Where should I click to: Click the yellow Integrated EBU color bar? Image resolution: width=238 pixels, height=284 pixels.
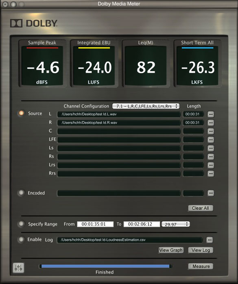pyautogui.click(x=94, y=48)
